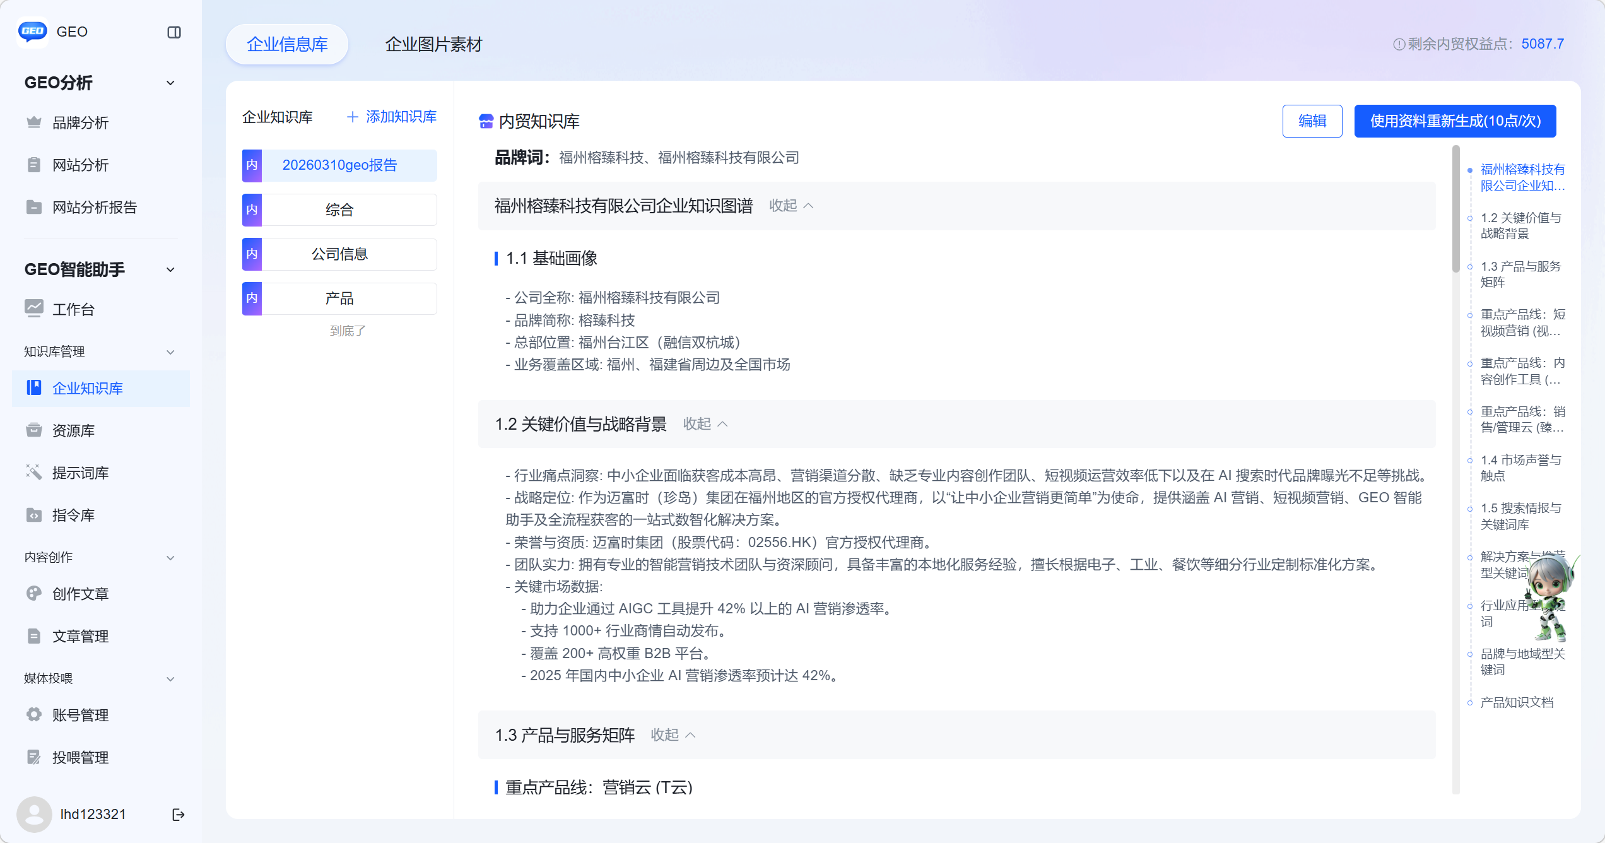Viewport: 1605px width, 843px height.
Task: Open 网站分析报告 folder icon item
Action: 34,207
